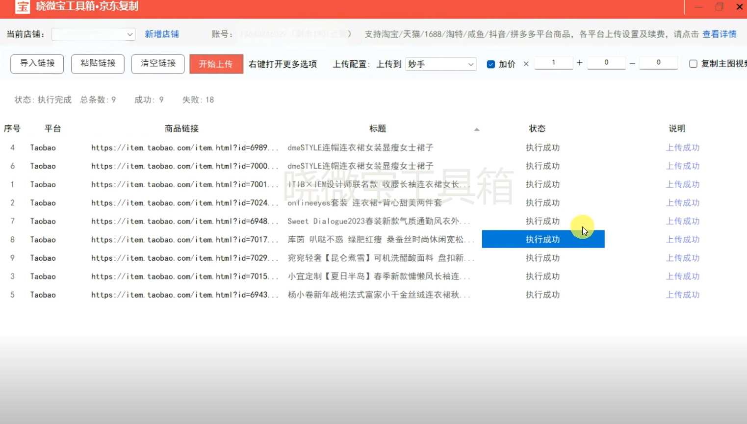The width and height of the screenshot is (747, 424).
Task: Select 执行成功 status in row 7
Action: click(x=543, y=221)
